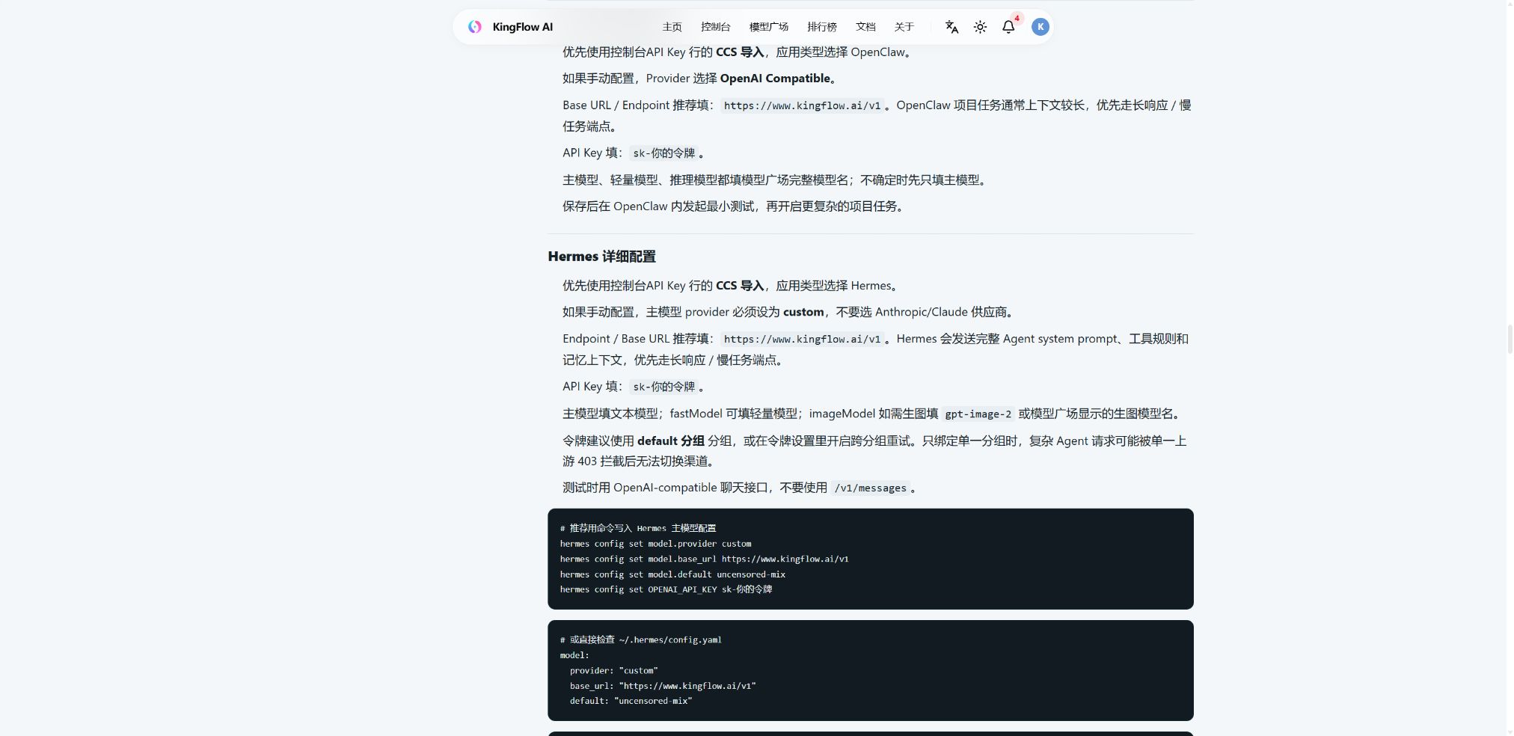Screen dimensions: 1514x736
Task: Click the Hermes Endpoint URL code snippet
Action: (802, 339)
